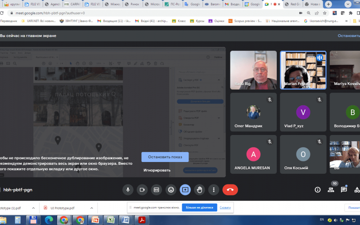Click the Оля Косьмій avatar
The width and height of the screenshot is (360, 225).
point(303,154)
